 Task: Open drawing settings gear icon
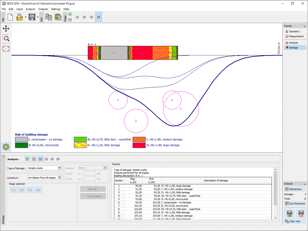click(x=6, y=147)
